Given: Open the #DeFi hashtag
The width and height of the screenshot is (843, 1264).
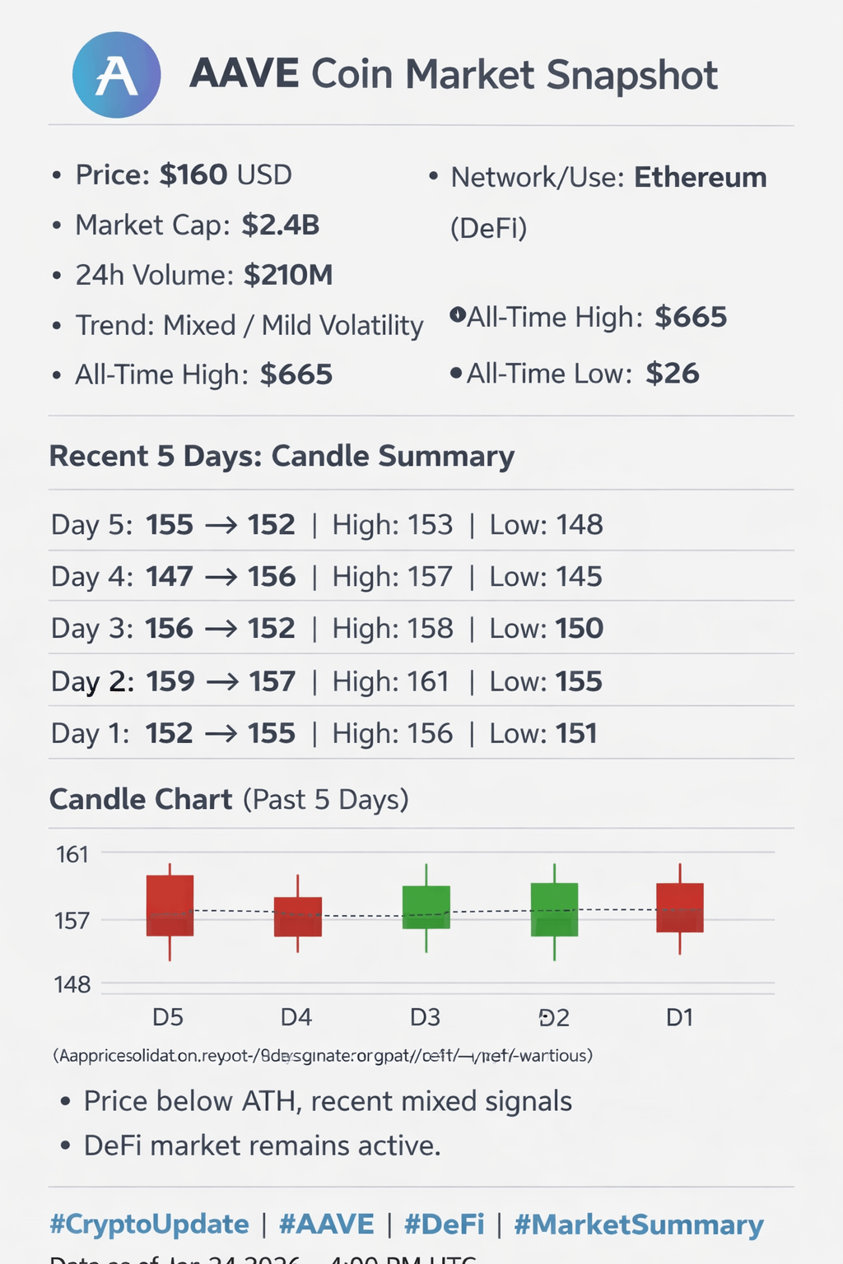Looking at the screenshot, I should tap(444, 1224).
